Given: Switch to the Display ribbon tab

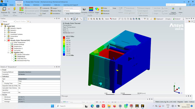Looking at the screenshot, I should pyautogui.click(x=27, y=5).
